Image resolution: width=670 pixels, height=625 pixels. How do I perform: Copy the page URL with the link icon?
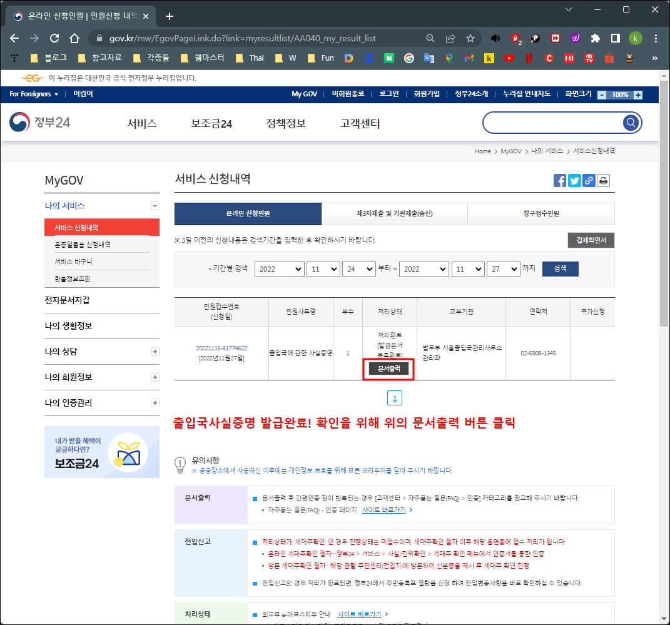[589, 180]
